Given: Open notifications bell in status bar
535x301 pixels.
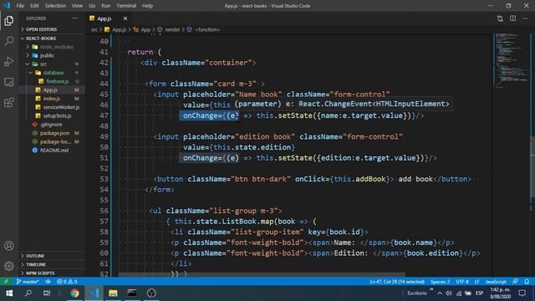Looking at the screenshot, I should 527,282.
